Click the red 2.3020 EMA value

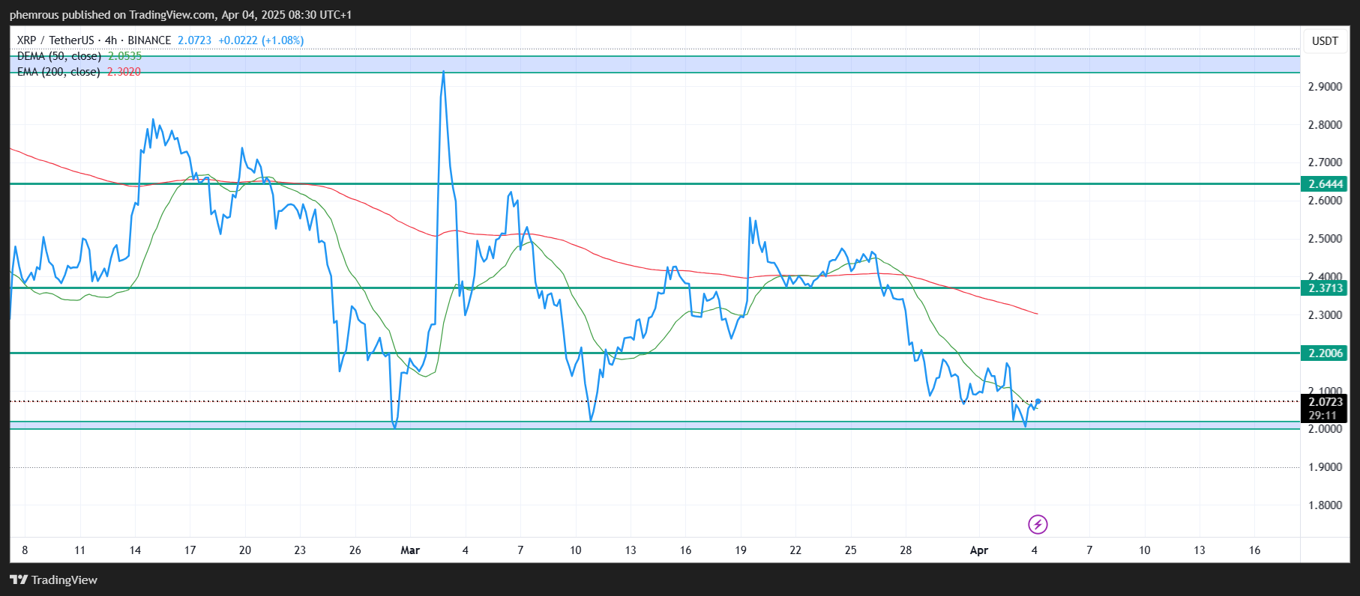[124, 72]
